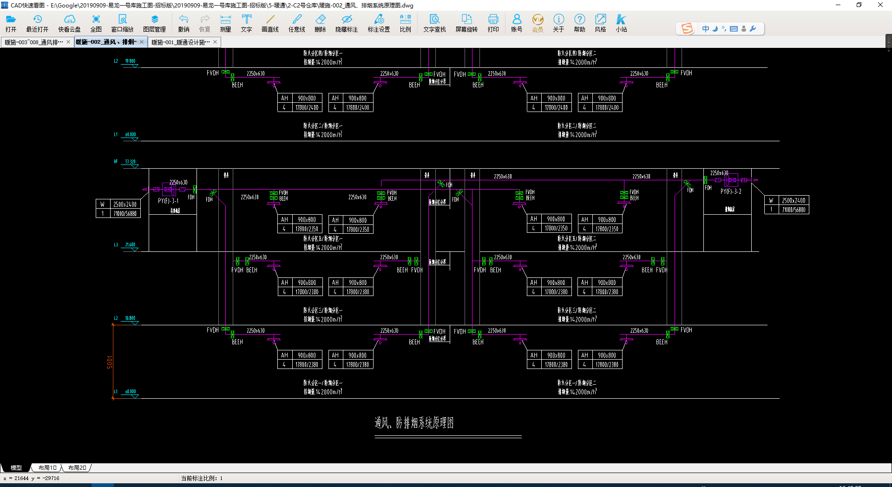Select the 任意线 freehand line tool
The height and width of the screenshot is (487, 892).
coord(296,23)
